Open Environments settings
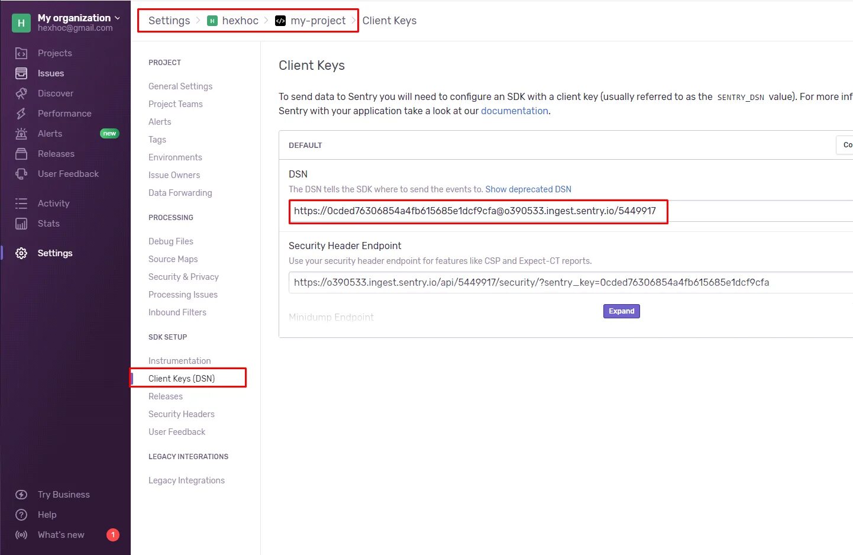The image size is (853, 555). [175, 157]
